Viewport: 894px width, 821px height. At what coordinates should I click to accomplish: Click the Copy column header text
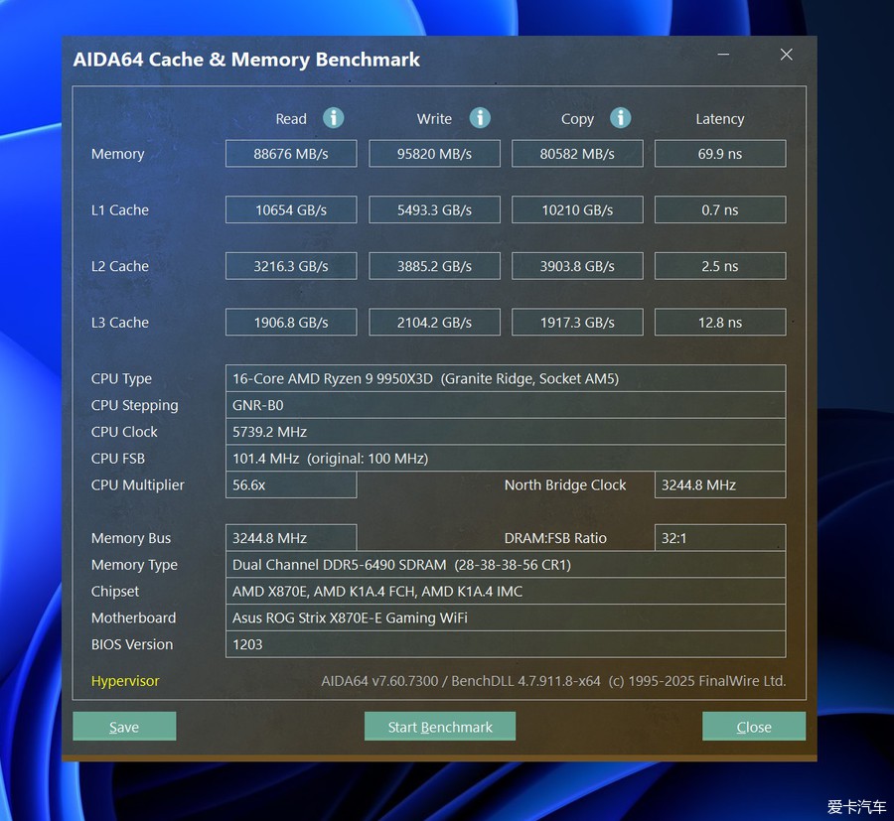[x=577, y=119]
